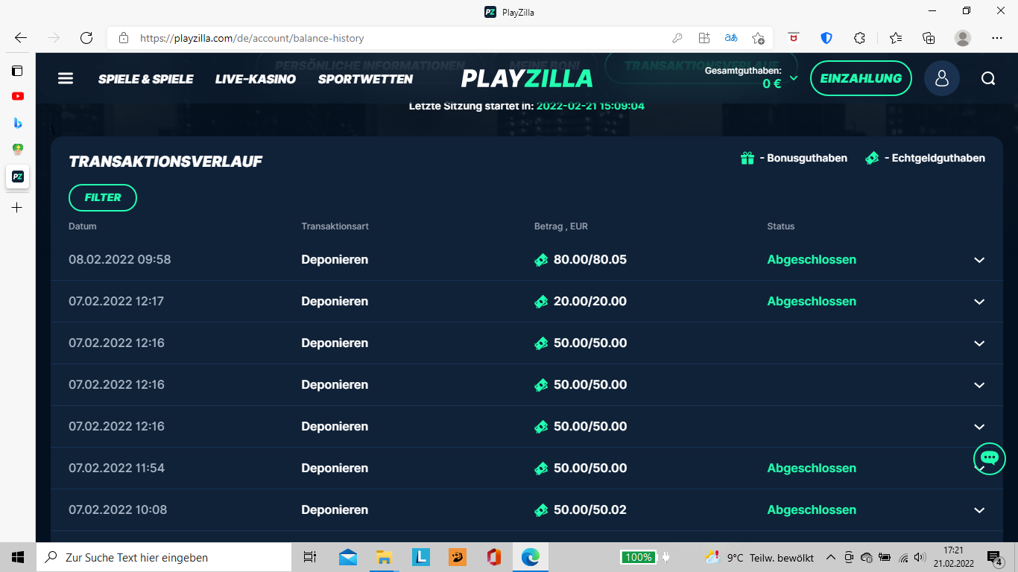1018x572 pixels.
Task: Go to Sportwetten section
Action: point(365,79)
